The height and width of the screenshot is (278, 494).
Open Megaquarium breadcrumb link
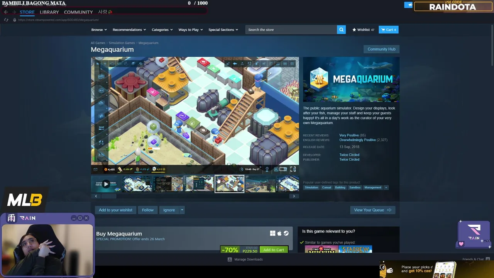pos(148,43)
